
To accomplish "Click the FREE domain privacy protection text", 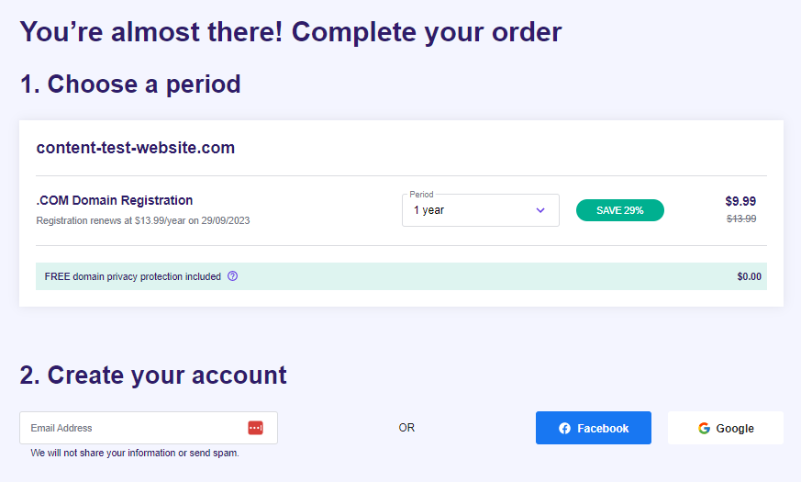I will coord(132,276).
